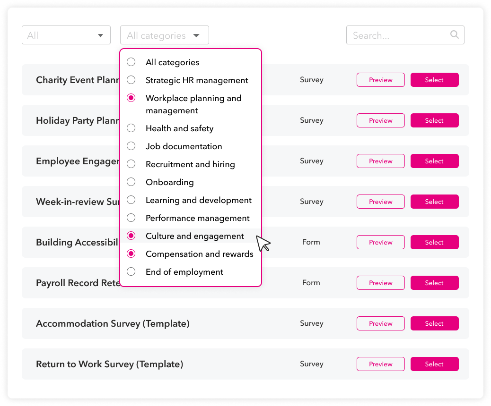The image size is (491, 406).
Task: Select the All categories radio option
Action: pyautogui.click(x=131, y=62)
